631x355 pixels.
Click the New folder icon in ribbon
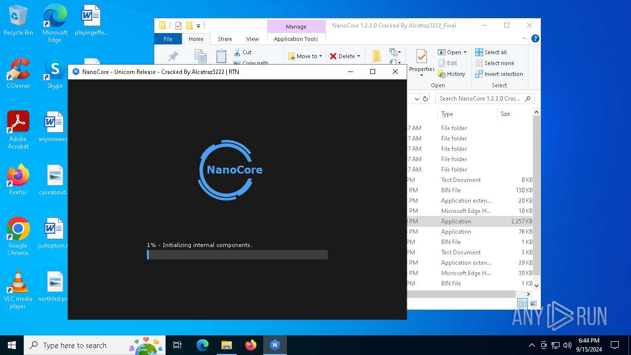(377, 56)
